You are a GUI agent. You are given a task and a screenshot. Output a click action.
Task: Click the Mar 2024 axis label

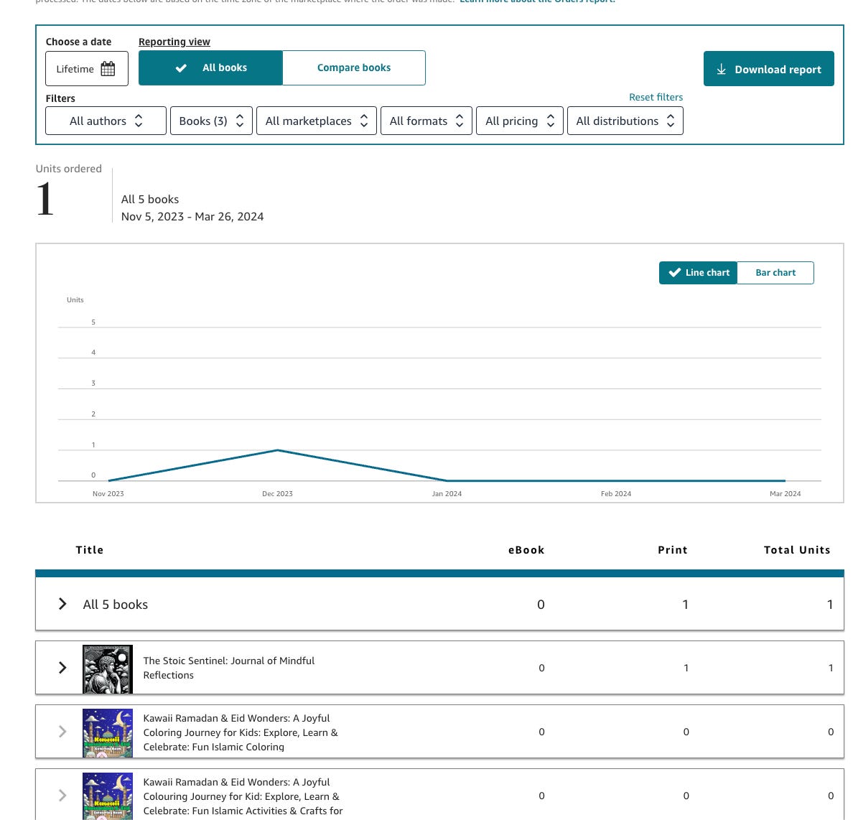(x=785, y=493)
